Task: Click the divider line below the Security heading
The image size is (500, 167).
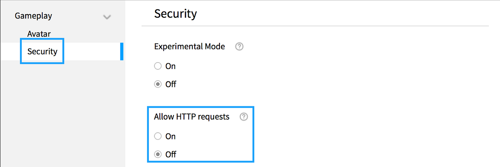Action: click(x=319, y=26)
